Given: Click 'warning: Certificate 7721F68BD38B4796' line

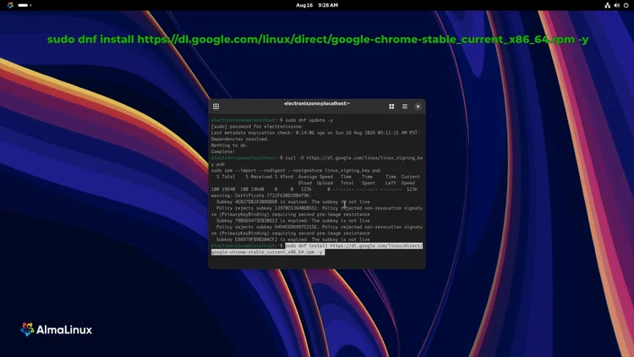Looking at the screenshot, I should tap(261, 195).
